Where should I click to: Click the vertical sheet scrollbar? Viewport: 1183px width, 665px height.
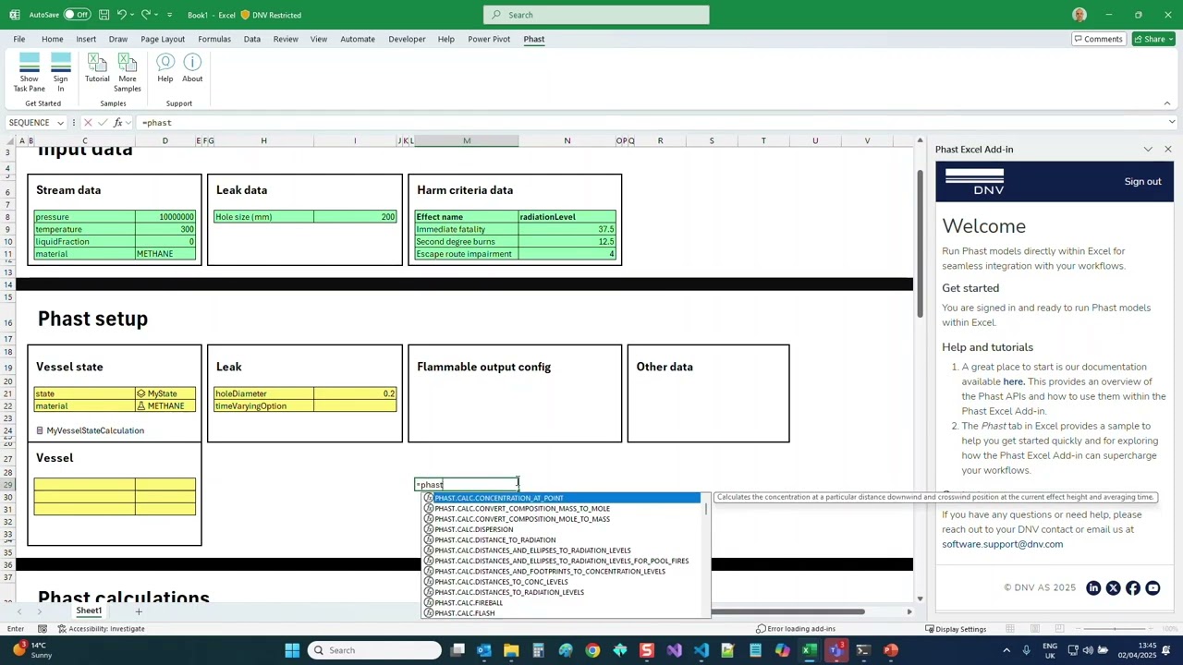[920, 246]
